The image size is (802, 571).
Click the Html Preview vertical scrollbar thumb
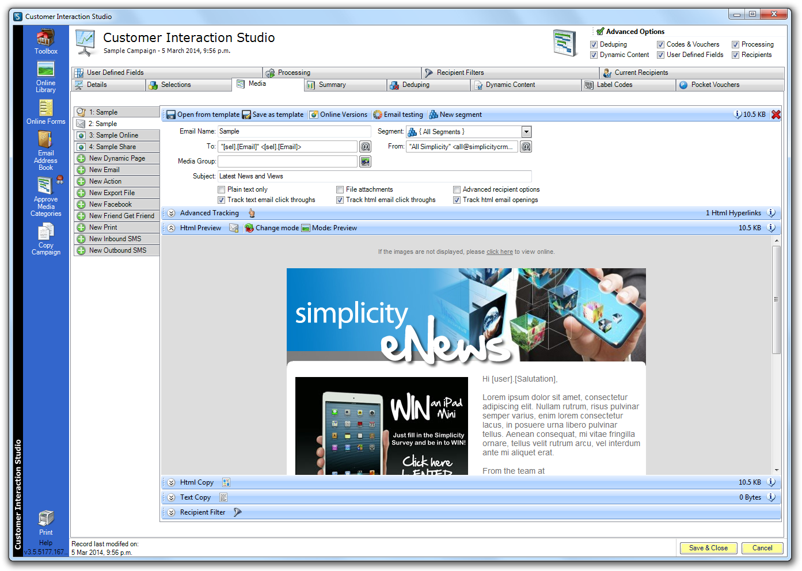click(x=777, y=299)
